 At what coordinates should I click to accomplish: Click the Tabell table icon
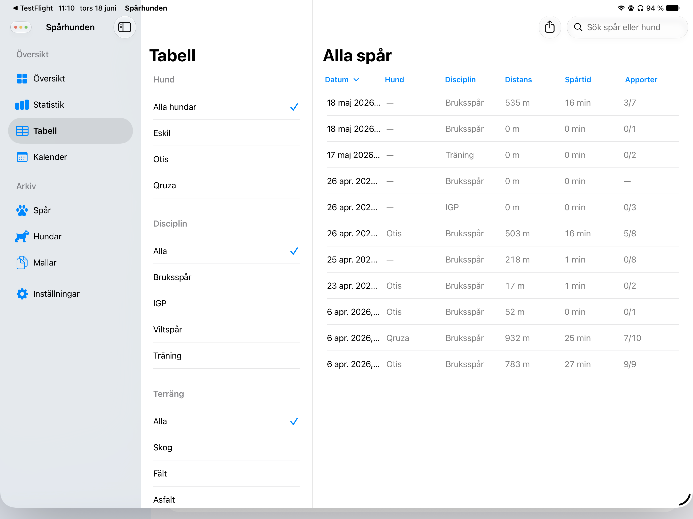(x=22, y=131)
